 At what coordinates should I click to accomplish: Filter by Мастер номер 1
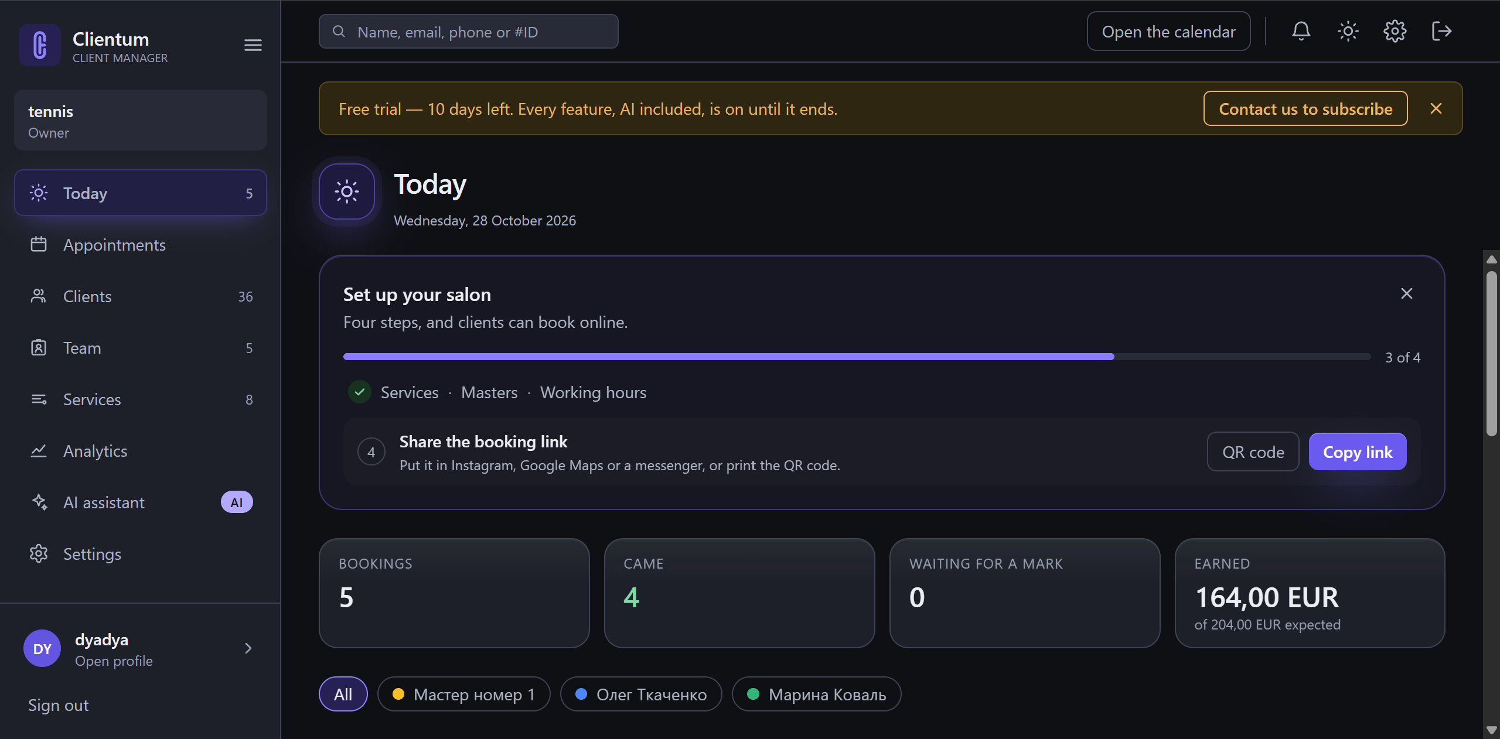click(x=463, y=694)
